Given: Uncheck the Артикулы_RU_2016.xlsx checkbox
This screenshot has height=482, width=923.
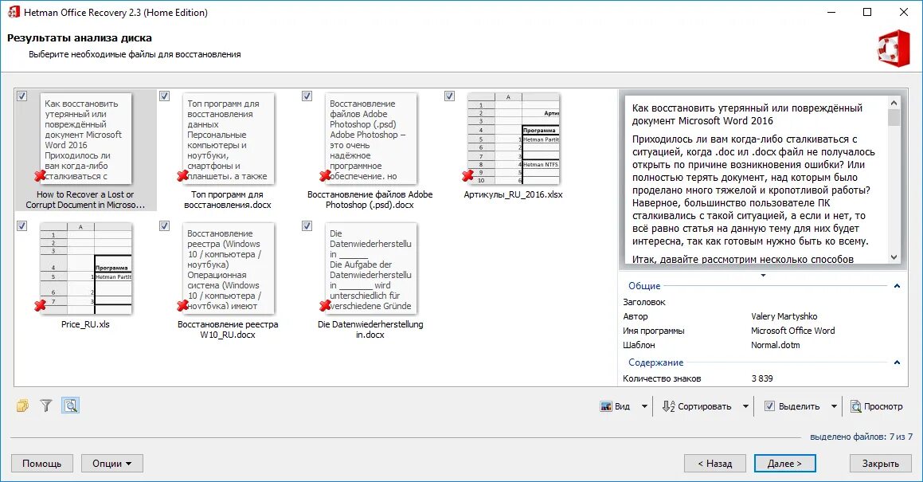Looking at the screenshot, I should pos(449,96).
